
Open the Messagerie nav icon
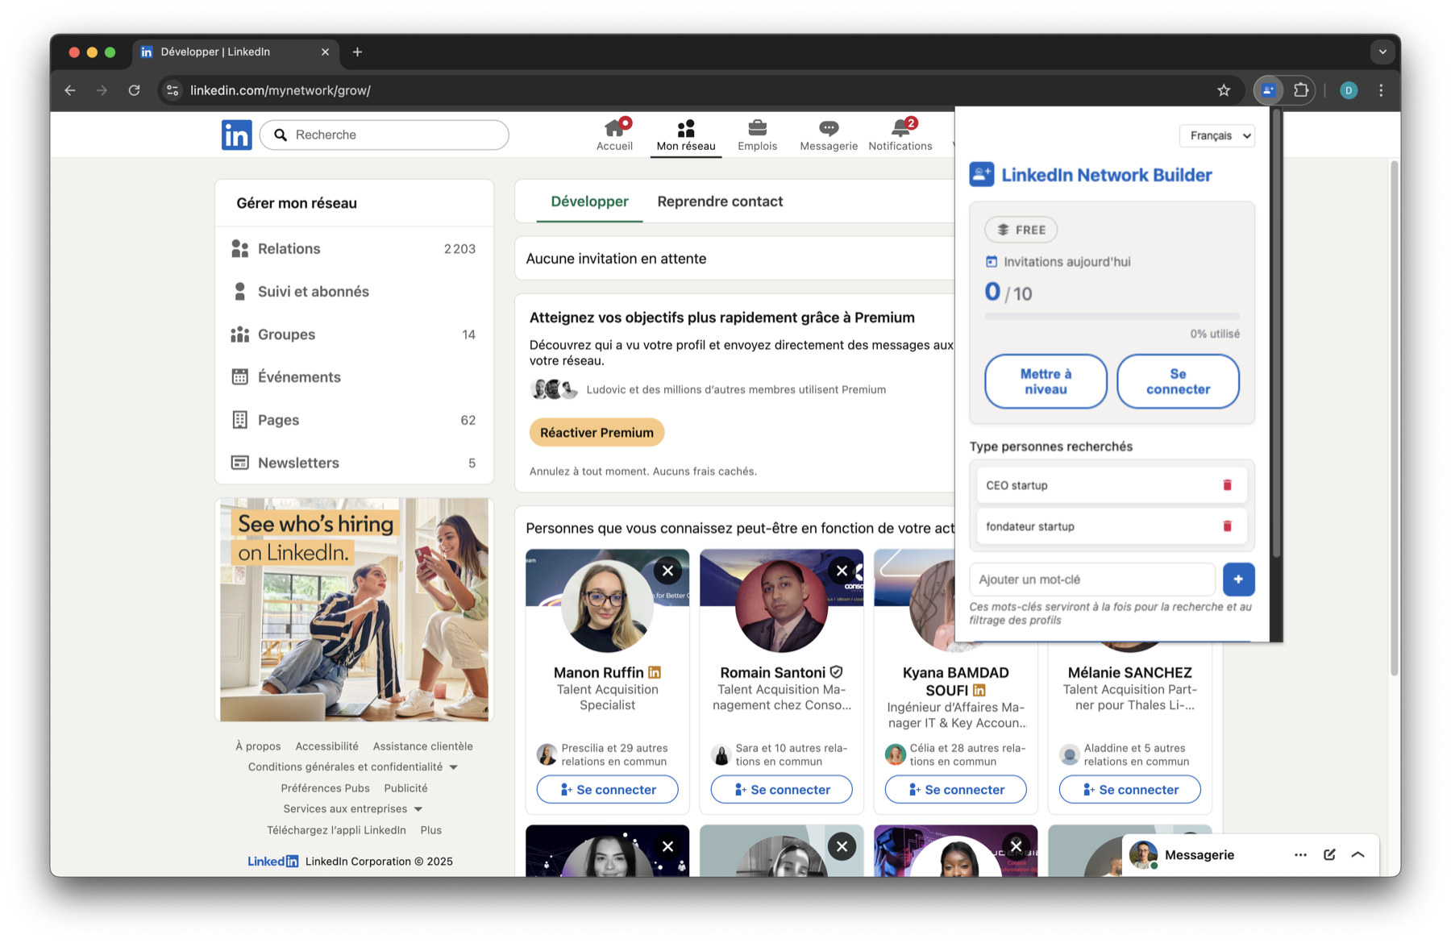[828, 135]
